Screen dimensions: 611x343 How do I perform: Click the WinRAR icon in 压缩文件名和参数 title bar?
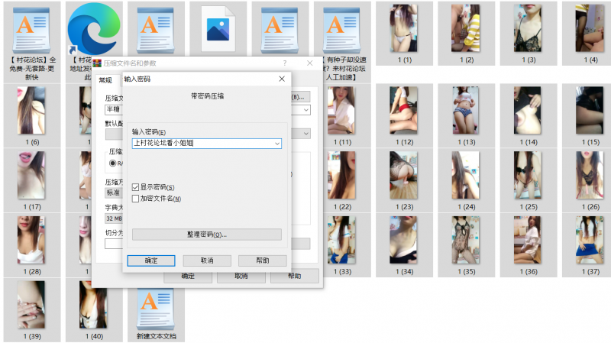[x=98, y=63]
